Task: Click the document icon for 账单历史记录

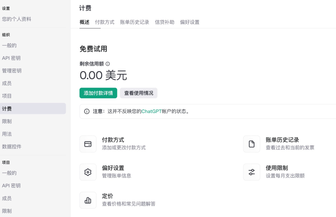Action: 251,144
